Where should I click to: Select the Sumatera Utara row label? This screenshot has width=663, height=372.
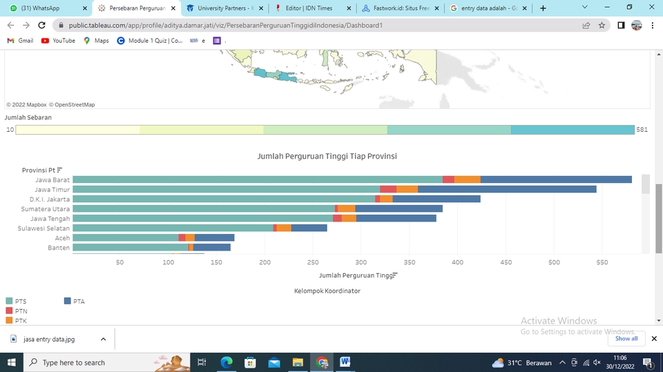pos(46,209)
